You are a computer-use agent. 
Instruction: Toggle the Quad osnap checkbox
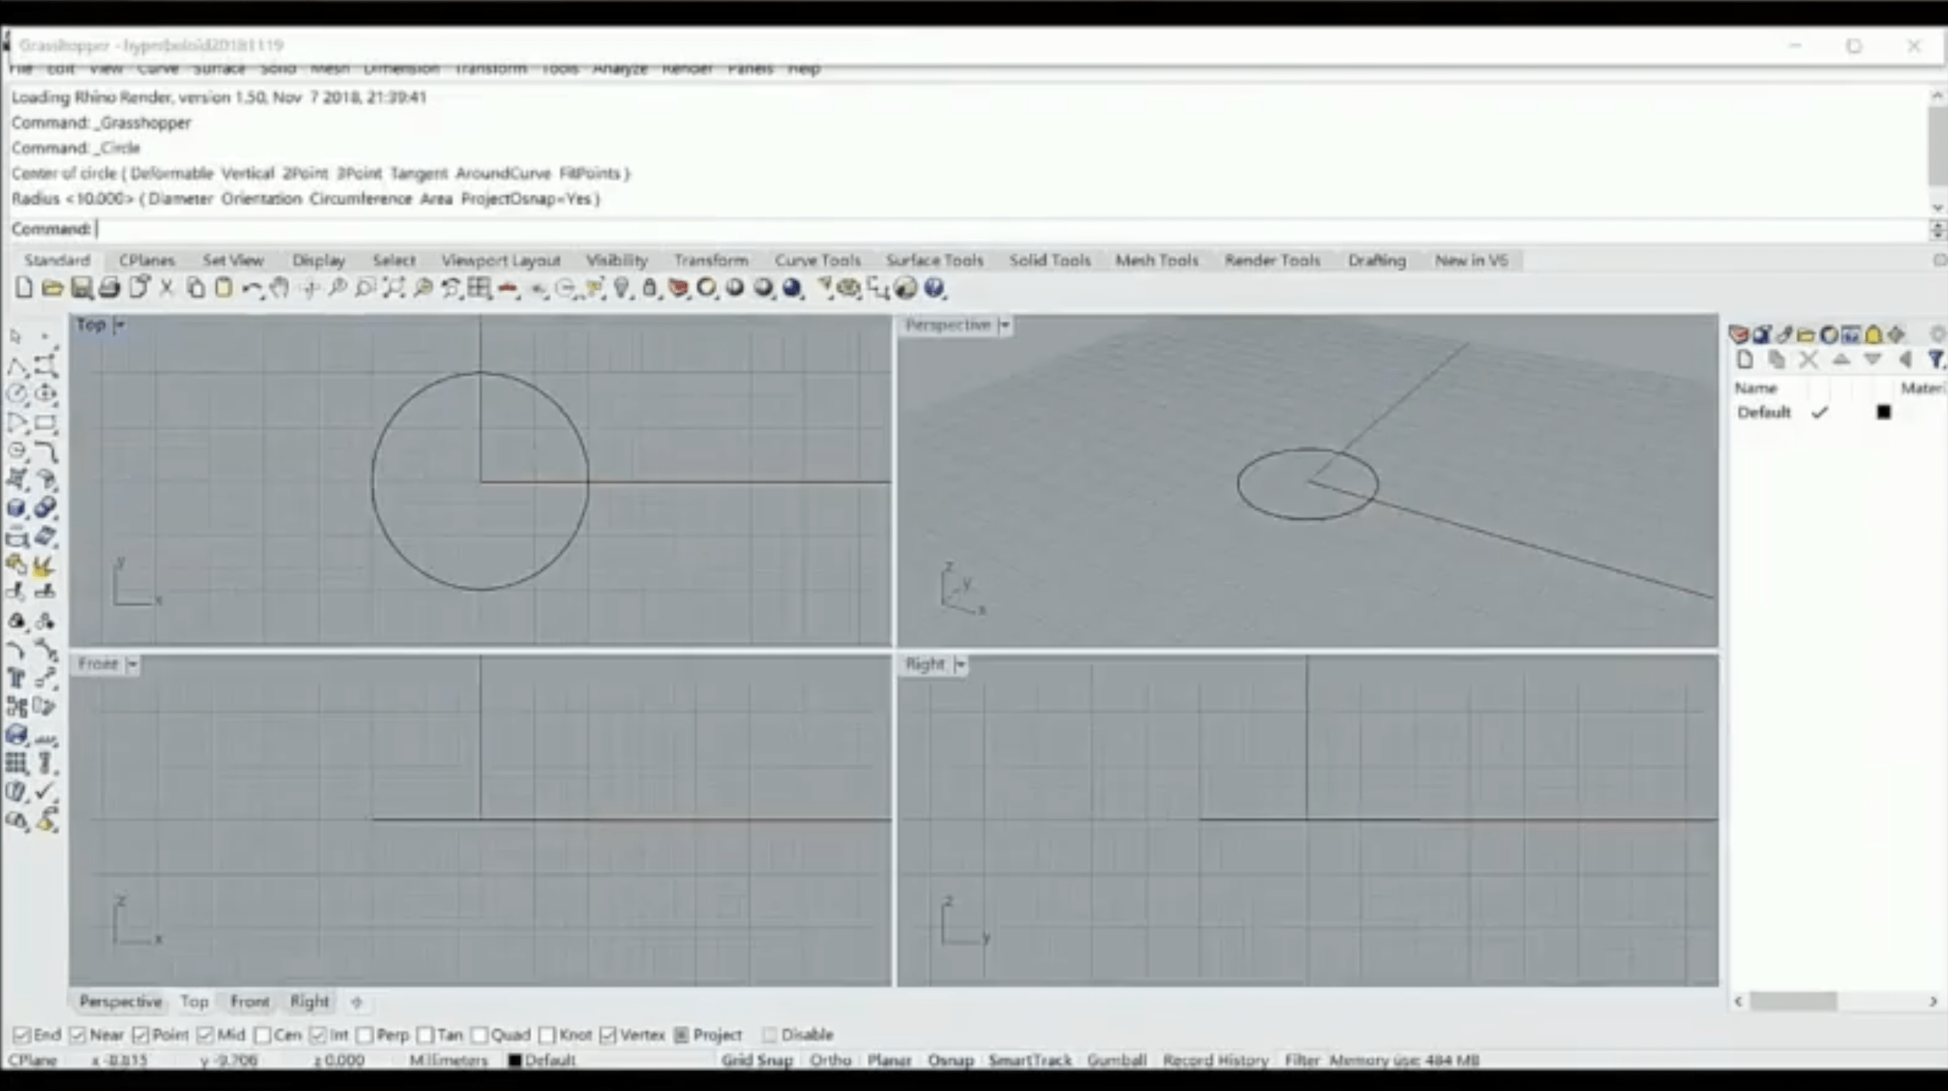(480, 1034)
